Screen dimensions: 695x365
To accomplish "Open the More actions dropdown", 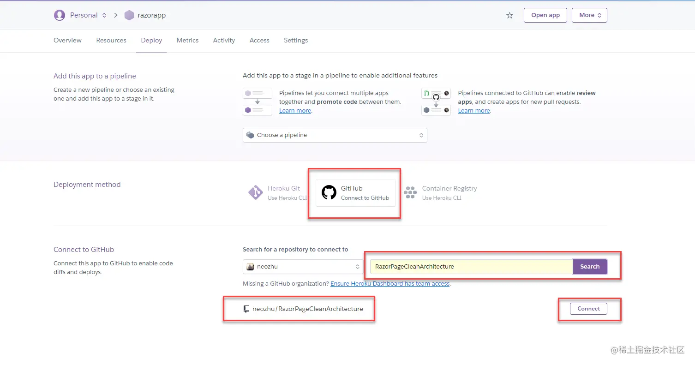I will (x=589, y=15).
